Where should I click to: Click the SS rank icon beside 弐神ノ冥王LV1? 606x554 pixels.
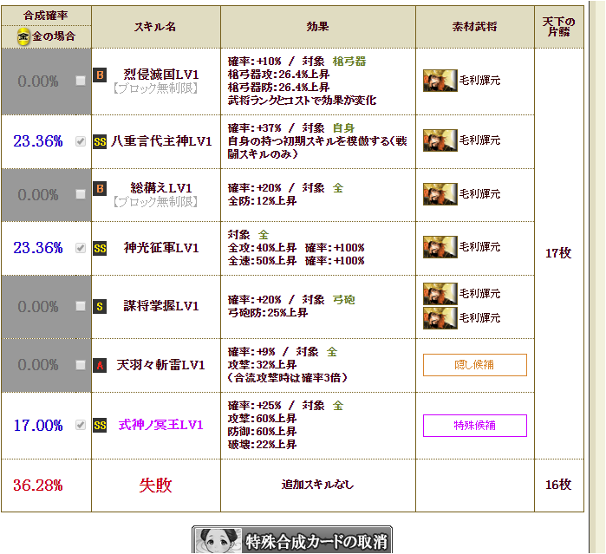[x=100, y=425]
